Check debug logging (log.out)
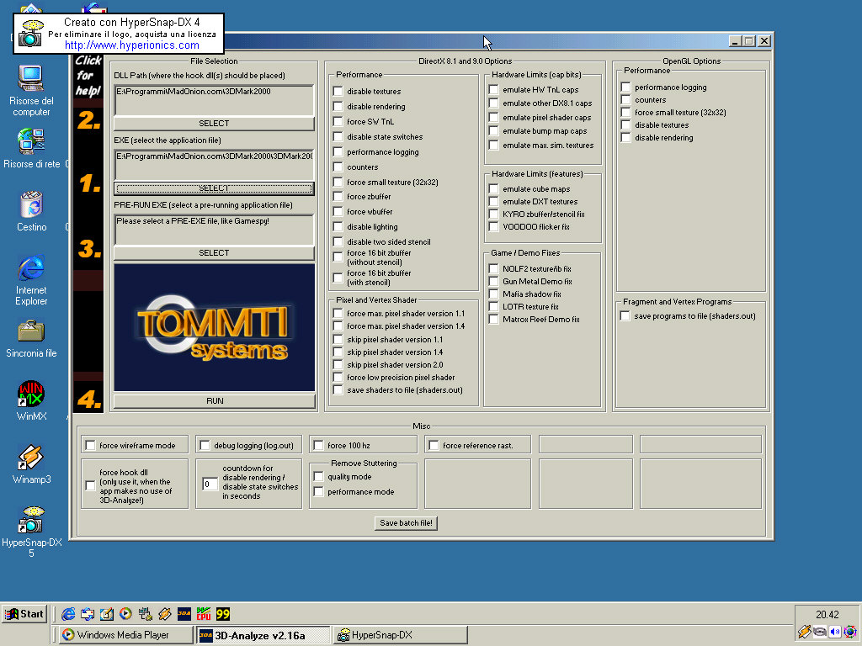 (x=205, y=446)
